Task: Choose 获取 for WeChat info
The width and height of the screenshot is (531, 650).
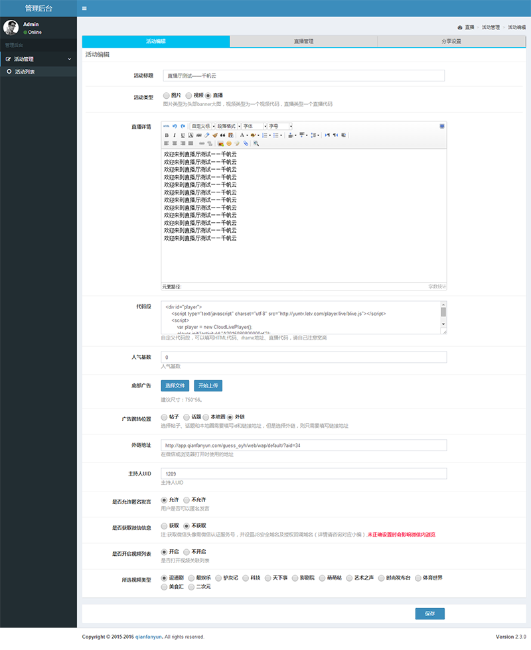Action: pyautogui.click(x=165, y=525)
